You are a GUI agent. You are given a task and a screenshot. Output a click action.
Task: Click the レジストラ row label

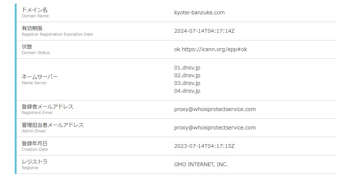click(x=35, y=162)
